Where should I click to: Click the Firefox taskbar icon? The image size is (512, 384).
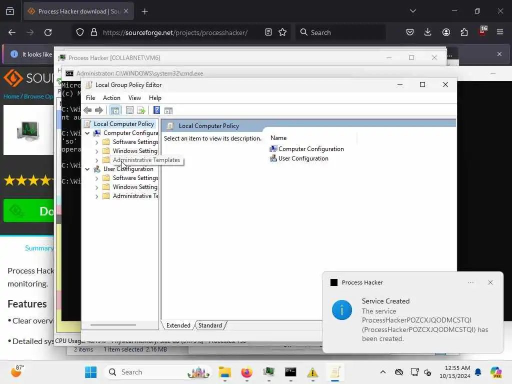(247, 372)
